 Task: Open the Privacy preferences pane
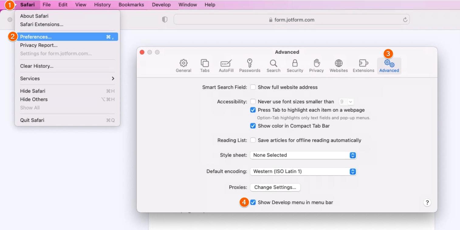coord(316,66)
